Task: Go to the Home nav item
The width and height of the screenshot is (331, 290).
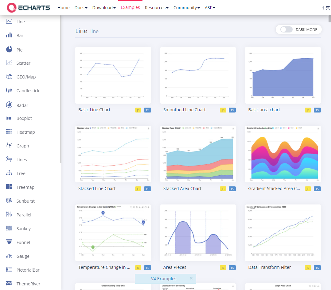Action: [64, 8]
